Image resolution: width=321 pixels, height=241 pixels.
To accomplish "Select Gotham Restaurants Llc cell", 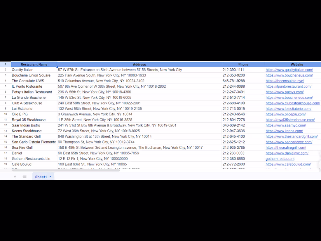I will point(34,159).
